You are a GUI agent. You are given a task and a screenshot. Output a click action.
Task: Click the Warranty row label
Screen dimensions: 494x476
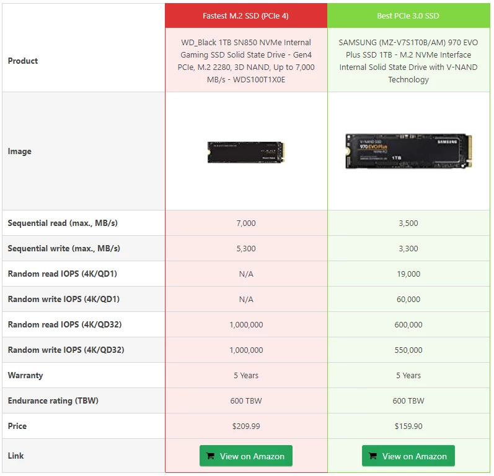(x=25, y=375)
